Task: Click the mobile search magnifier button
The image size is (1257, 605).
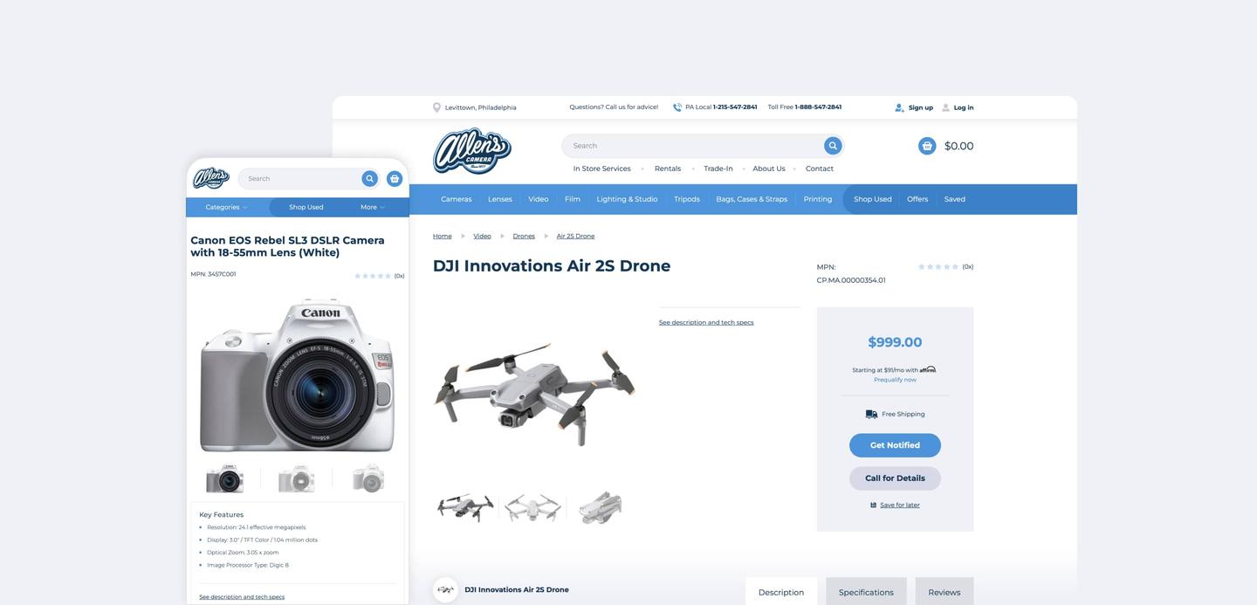Action: 370,178
